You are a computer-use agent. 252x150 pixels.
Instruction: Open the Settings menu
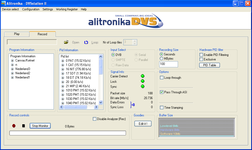47,9
